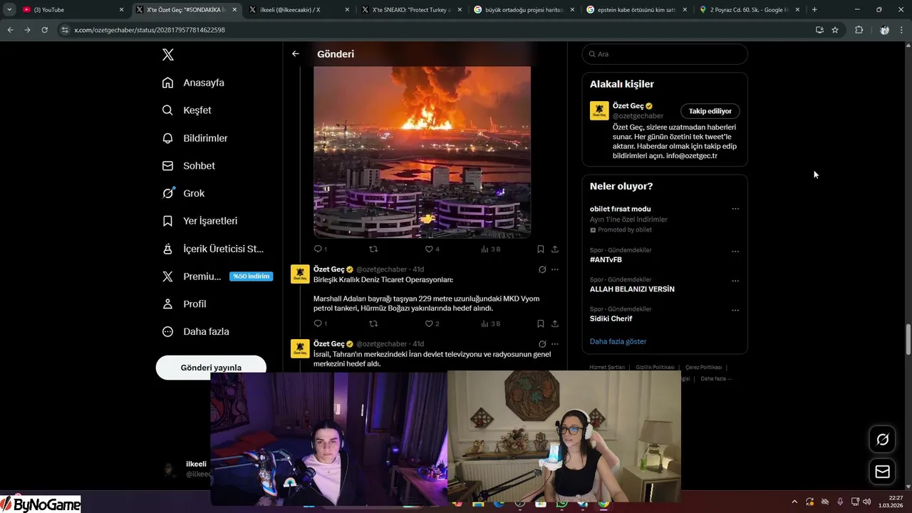912x513 pixels.
Task: Like the MKD Vyom tanker post
Action: click(432, 323)
